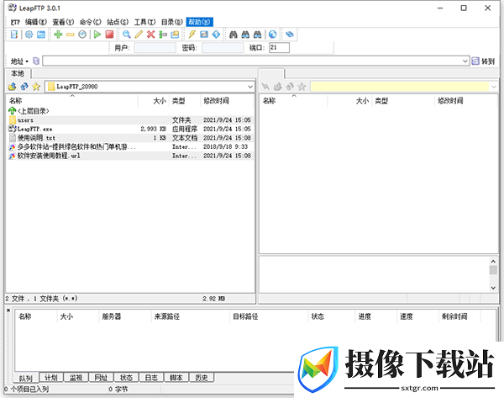The height and width of the screenshot is (398, 504).
Task: Click the yellow minus remove icon
Action: 70,34
